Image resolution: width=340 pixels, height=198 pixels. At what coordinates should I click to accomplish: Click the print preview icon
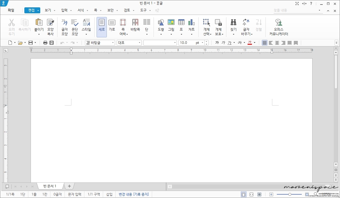52,43
